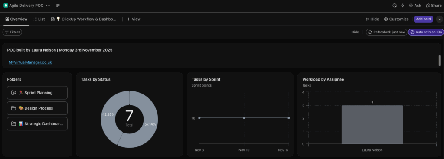Click the green Agile Delivery POC space icon
This screenshot has width=444, height=159.
pos(6,6)
